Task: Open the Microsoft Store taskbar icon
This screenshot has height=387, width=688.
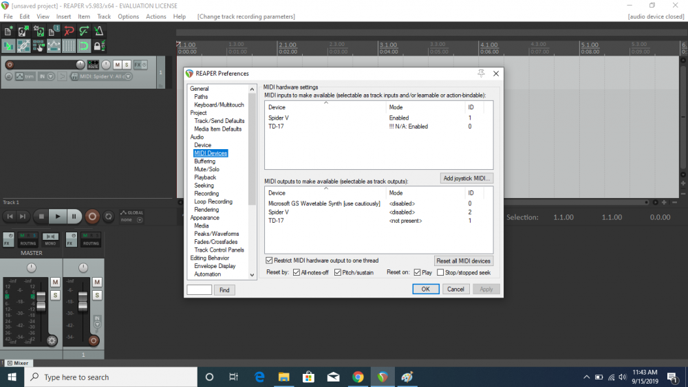Action: (308, 377)
